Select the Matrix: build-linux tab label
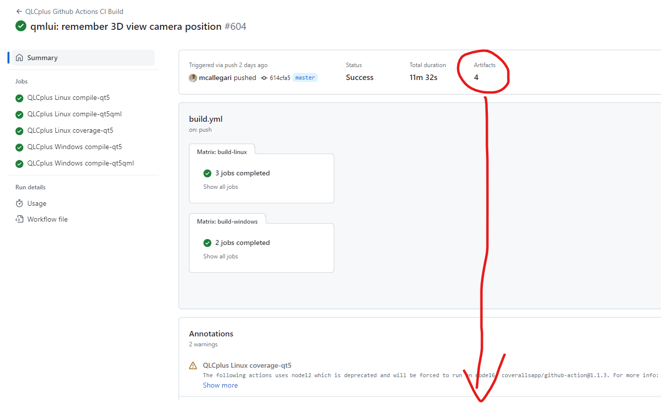 222,152
